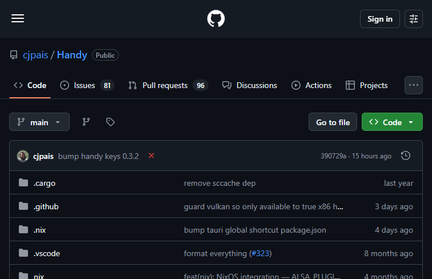Open the hamburger navigation menu
This screenshot has width=432, height=279.
pyautogui.click(x=18, y=19)
